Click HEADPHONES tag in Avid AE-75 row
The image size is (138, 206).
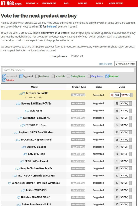[78, 111]
